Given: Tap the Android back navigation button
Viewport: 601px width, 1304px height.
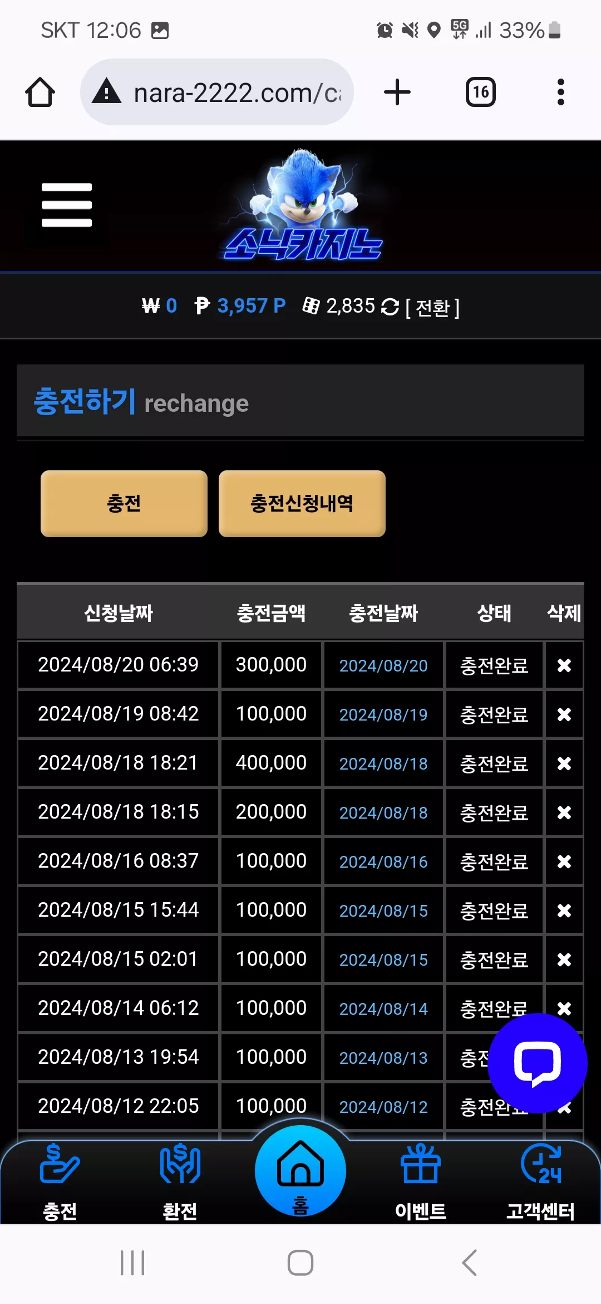Looking at the screenshot, I should coord(470,1262).
